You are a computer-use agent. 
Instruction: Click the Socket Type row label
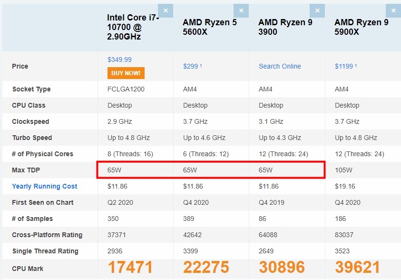(31, 90)
